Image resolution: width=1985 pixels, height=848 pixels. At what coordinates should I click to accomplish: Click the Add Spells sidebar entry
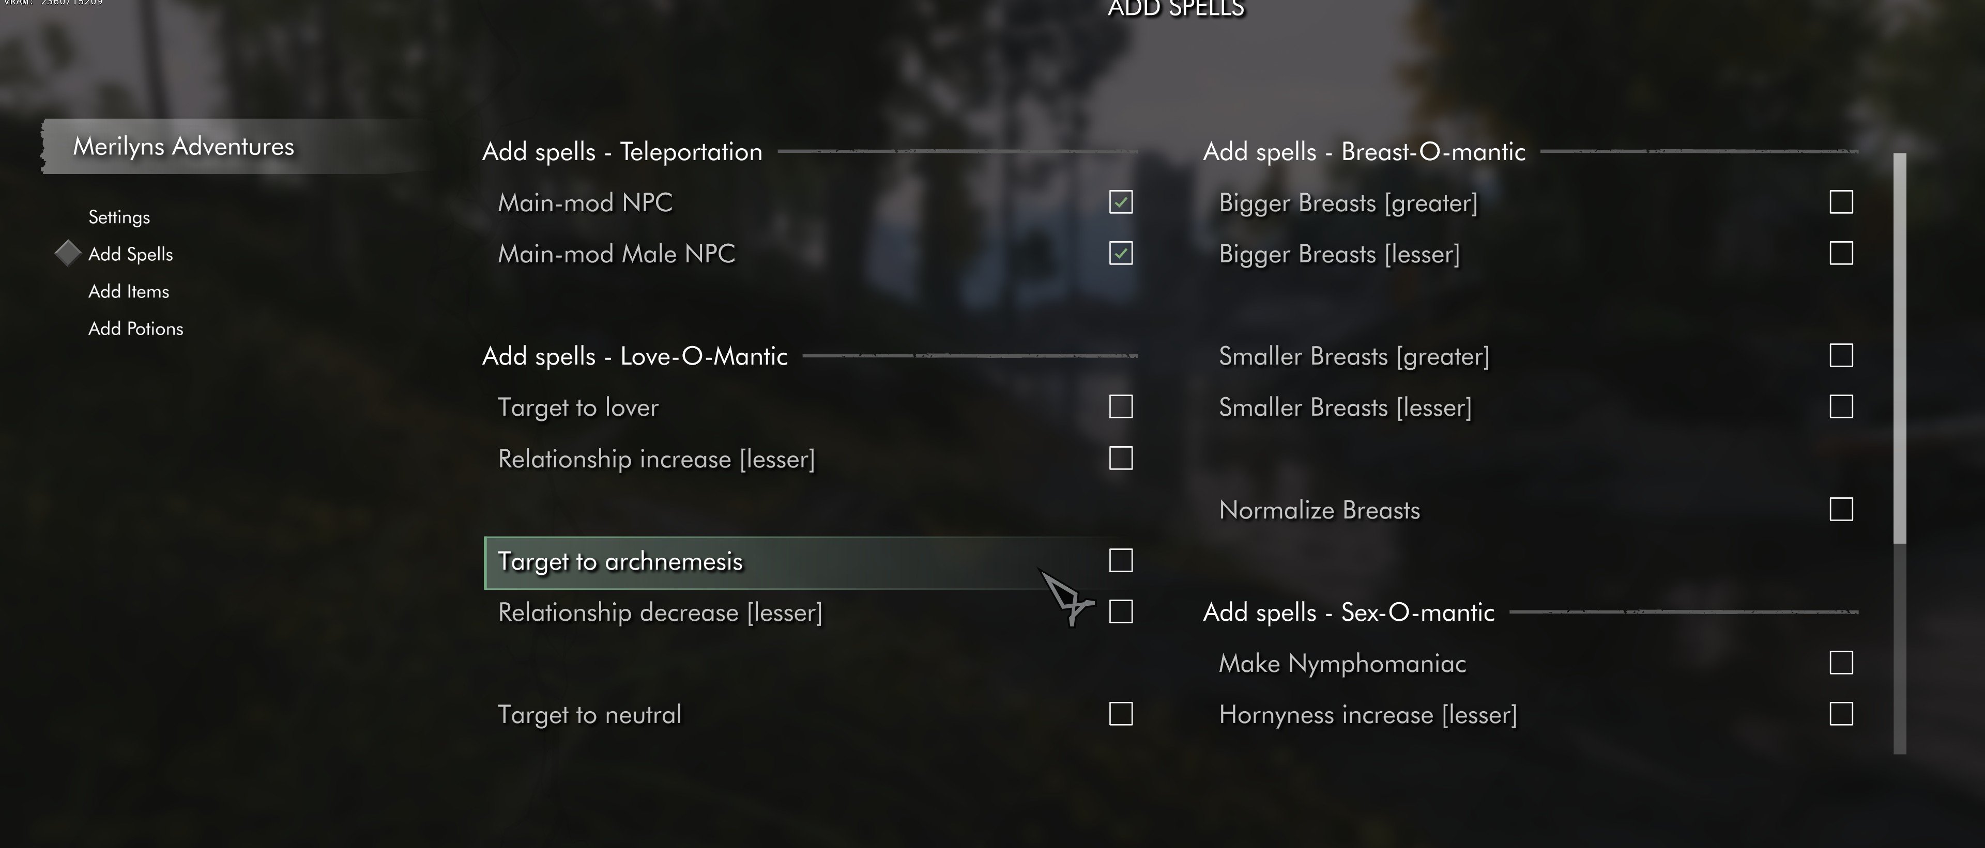coord(130,254)
